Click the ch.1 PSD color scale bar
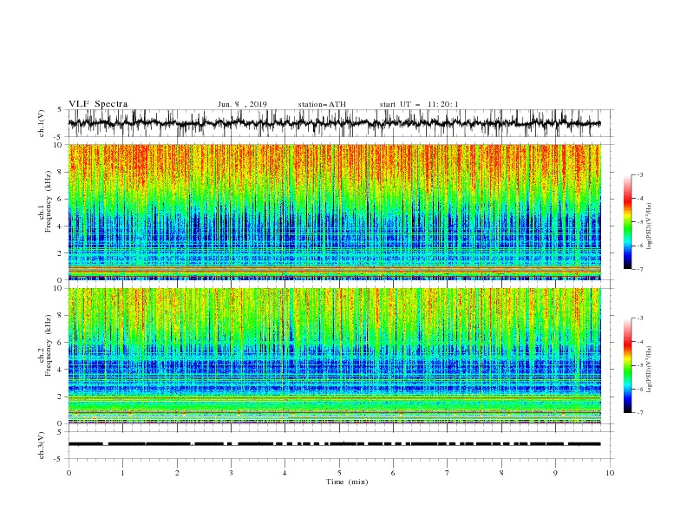687x531 pixels. click(628, 222)
